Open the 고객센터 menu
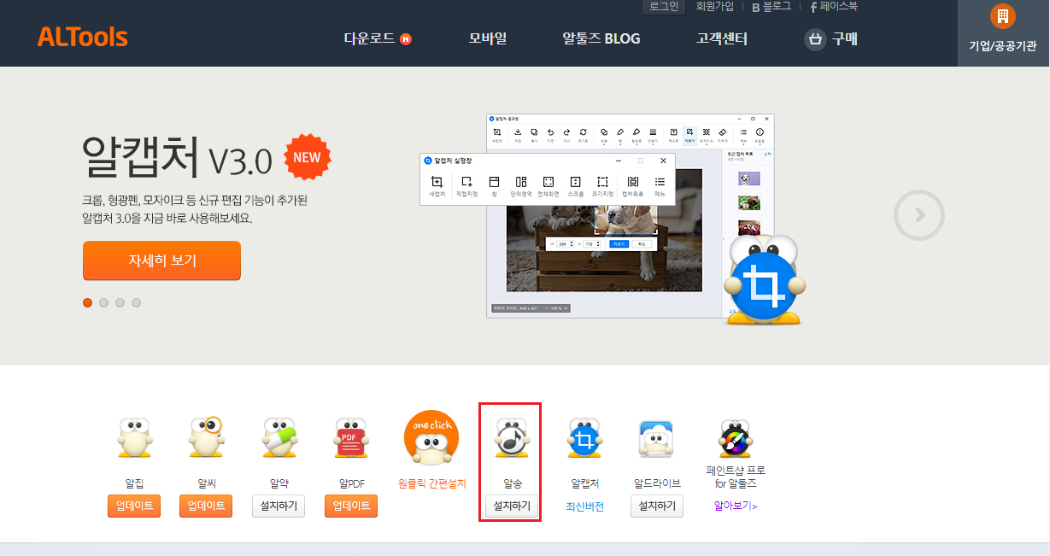This screenshot has width=1050, height=556. 722,38
